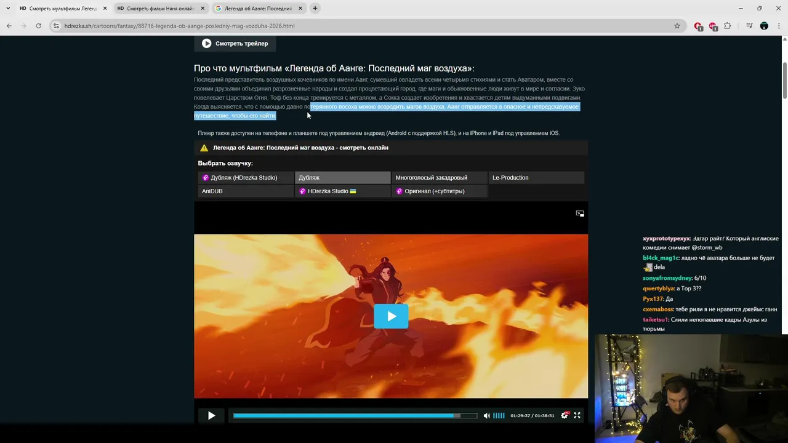Click the chat username sonyafromsydney
Viewport: 788px width, 443px height.
click(x=667, y=278)
